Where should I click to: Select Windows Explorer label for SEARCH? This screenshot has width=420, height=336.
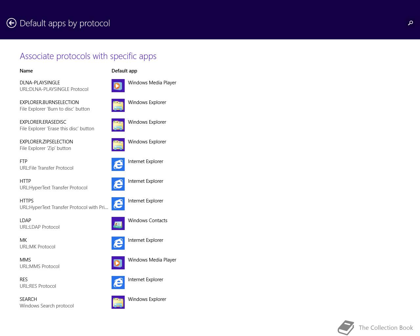click(147, 299)
